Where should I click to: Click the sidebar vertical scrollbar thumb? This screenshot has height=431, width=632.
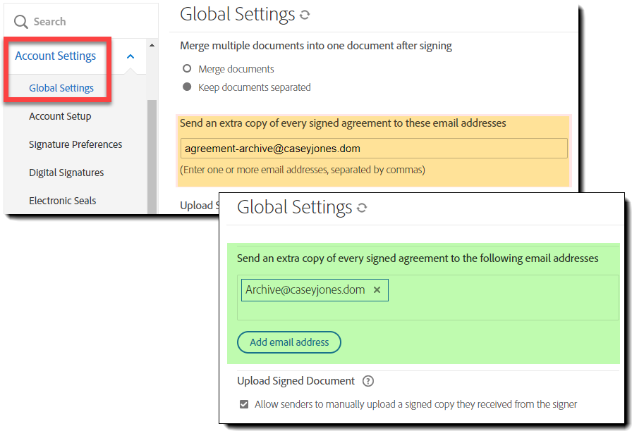click(x=152, y=155)
